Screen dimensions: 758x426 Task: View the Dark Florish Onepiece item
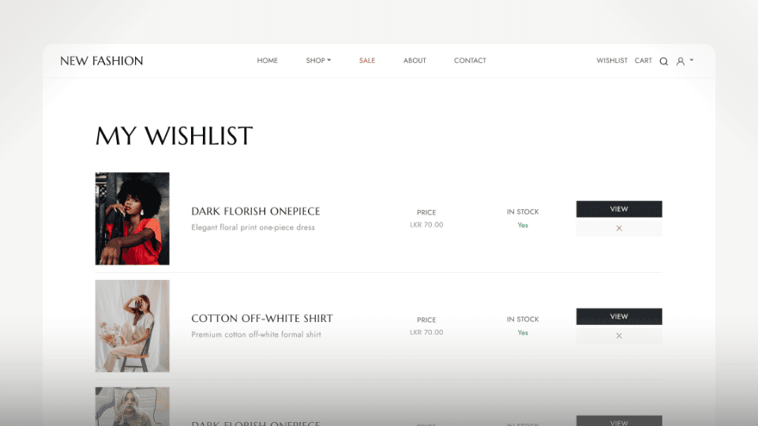click(619, 209)
